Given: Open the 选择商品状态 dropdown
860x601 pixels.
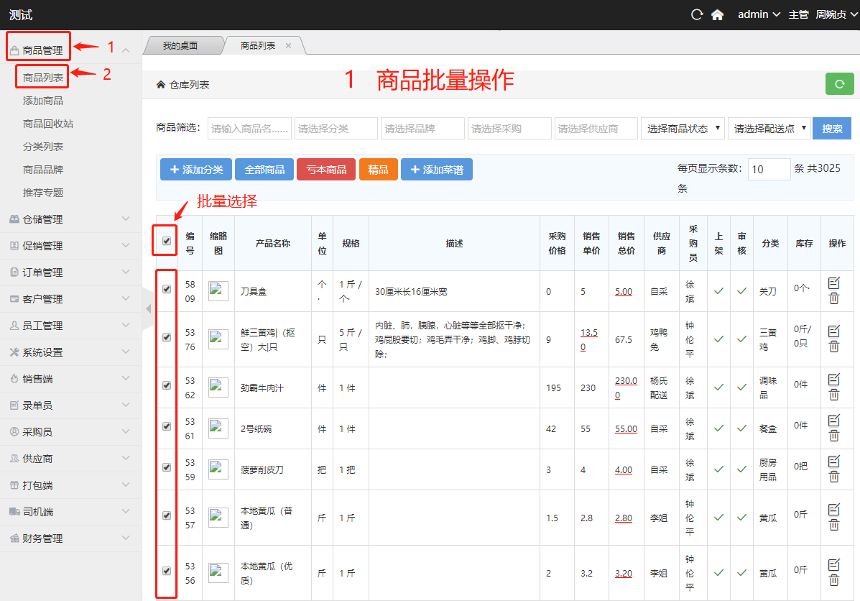Looking at the screenshot, I should coord(685,129).
